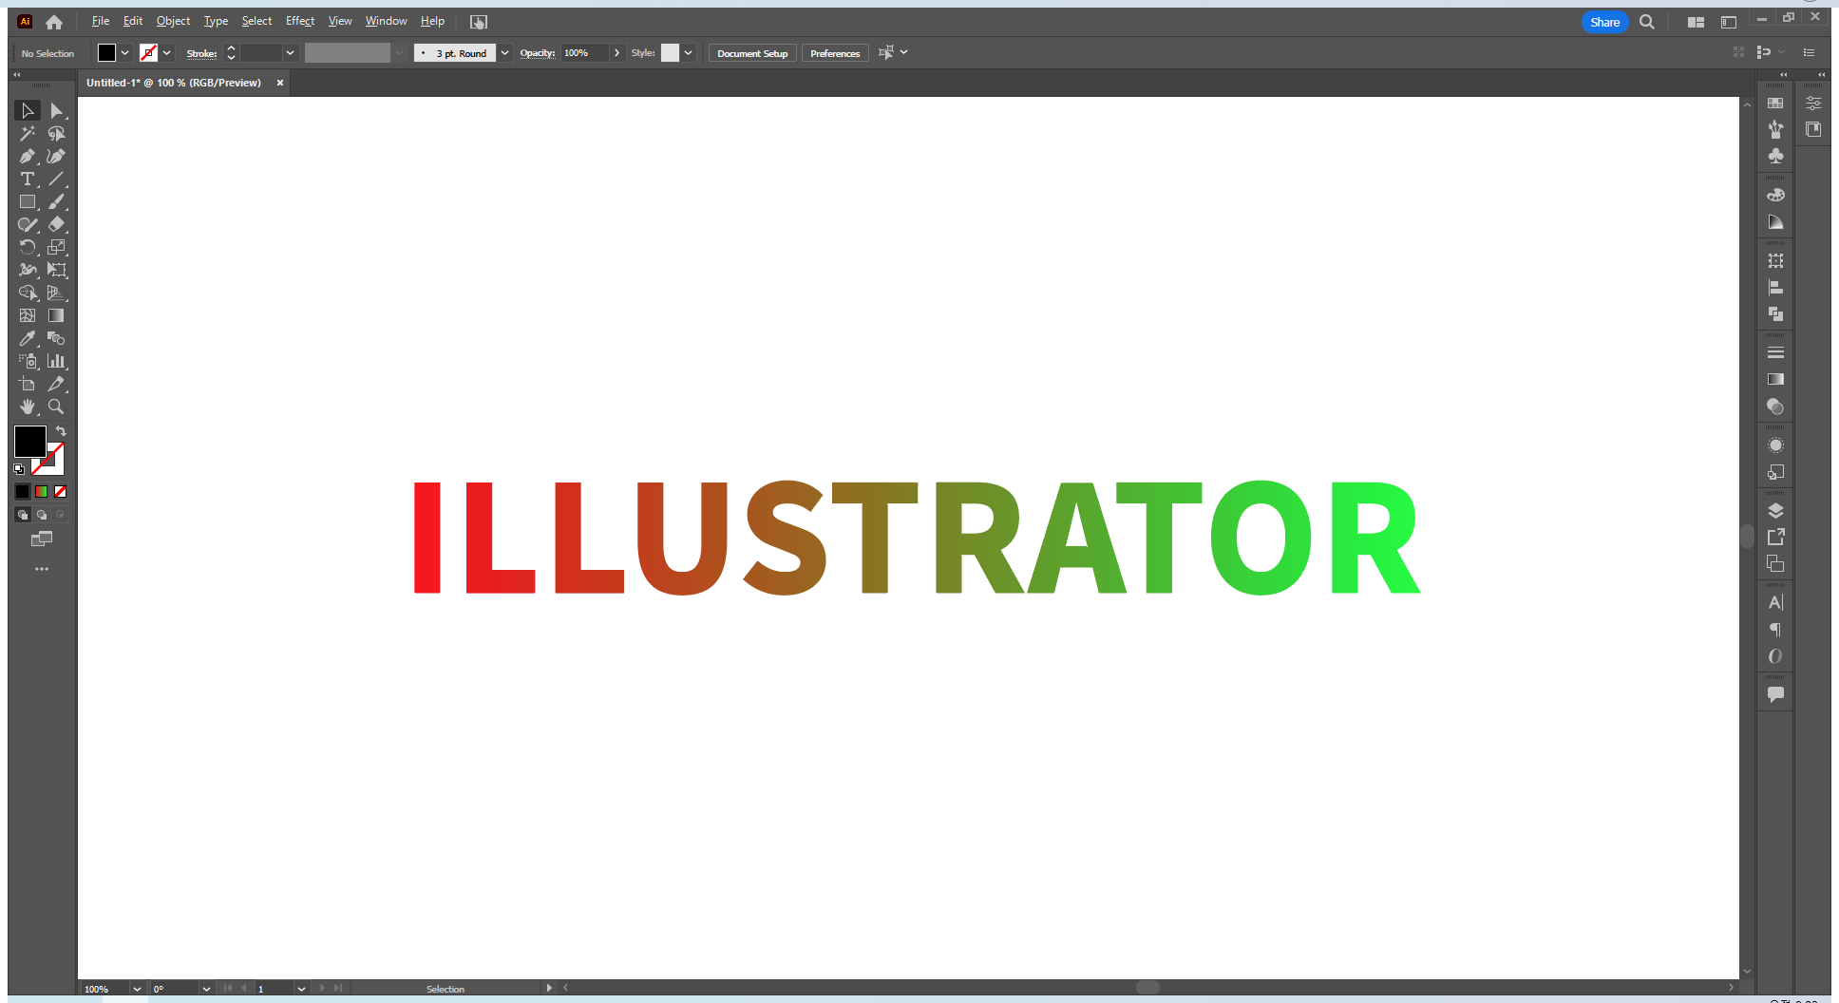
Task: Set paint to Color mode
Action: [23, 492]
